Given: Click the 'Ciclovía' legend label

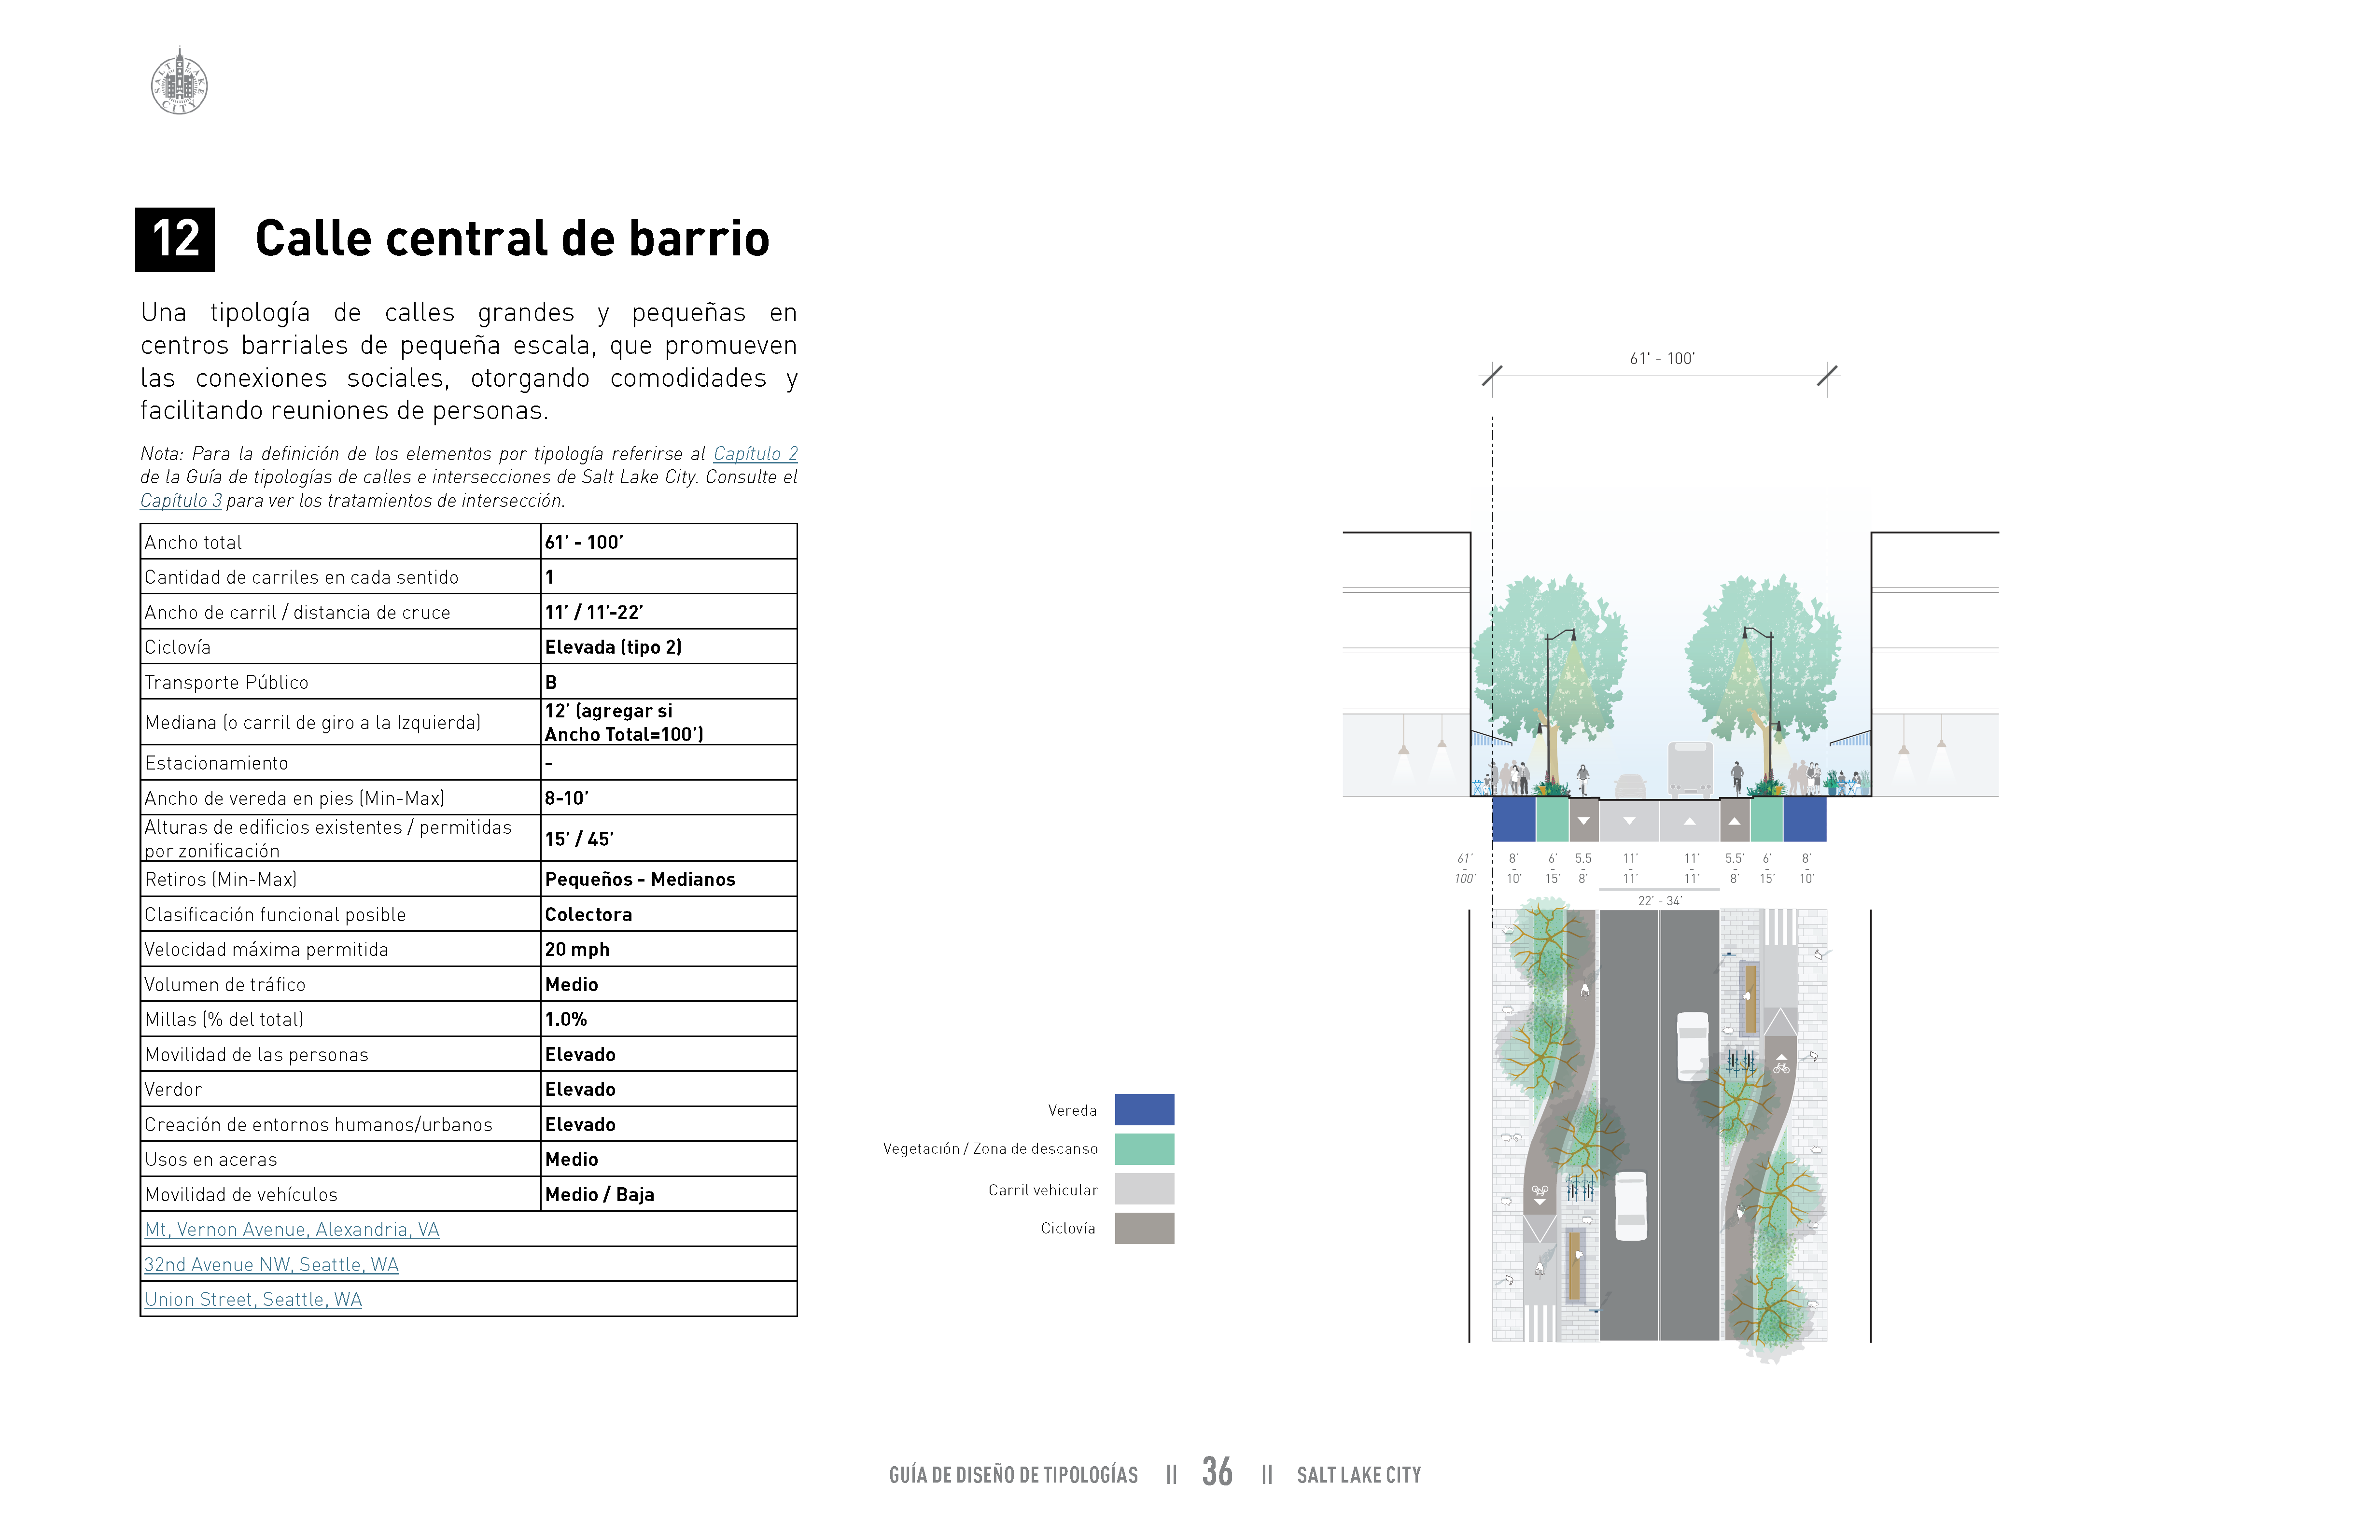Looking at the screenshot, I should pyautogui.click(x=1068, y=1229).
